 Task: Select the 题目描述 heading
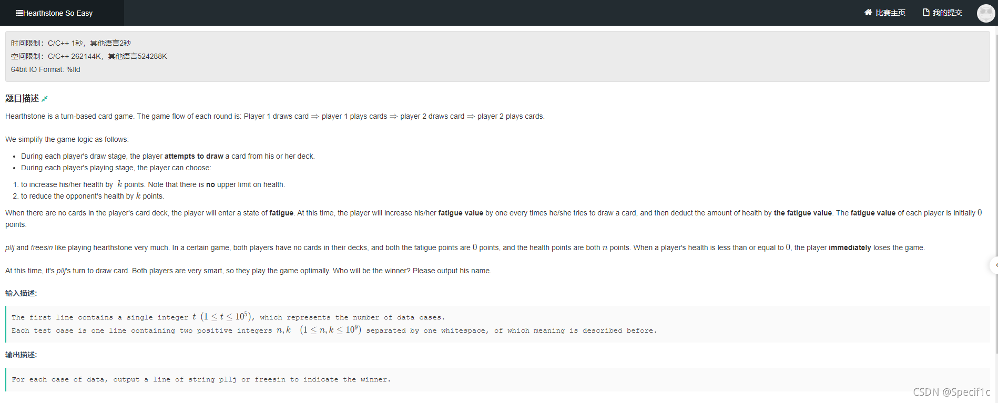point(22,98)
